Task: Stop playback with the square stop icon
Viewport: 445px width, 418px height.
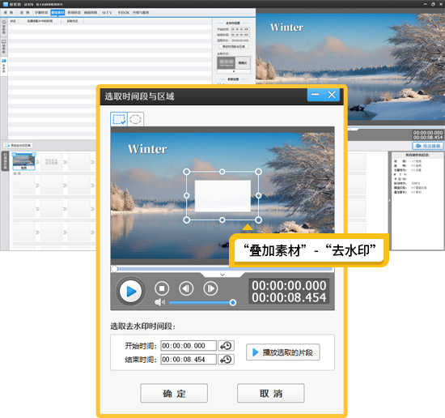Action: (x=162, y=288)
